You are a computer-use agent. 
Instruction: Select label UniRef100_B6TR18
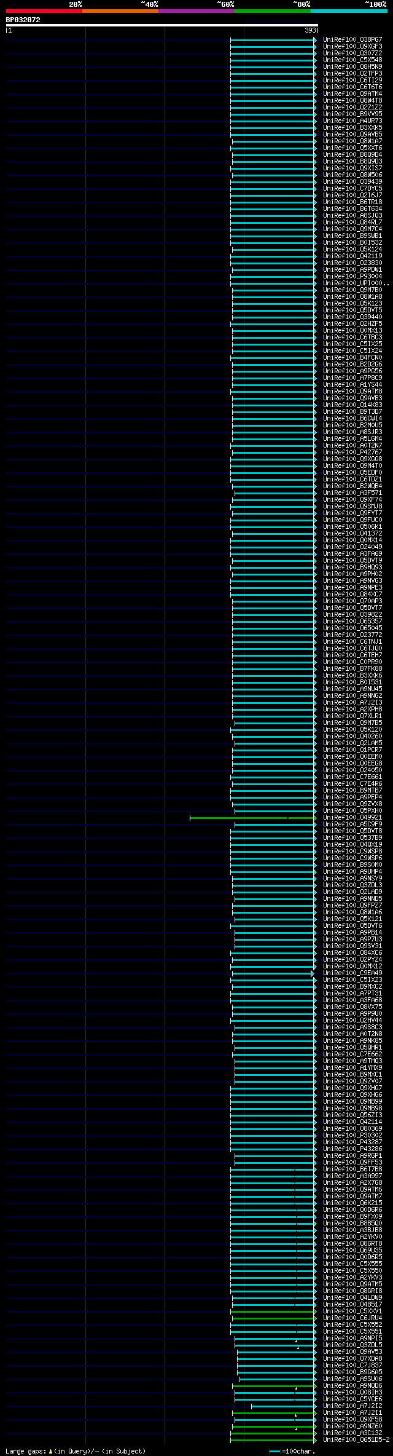click(352, 202)
